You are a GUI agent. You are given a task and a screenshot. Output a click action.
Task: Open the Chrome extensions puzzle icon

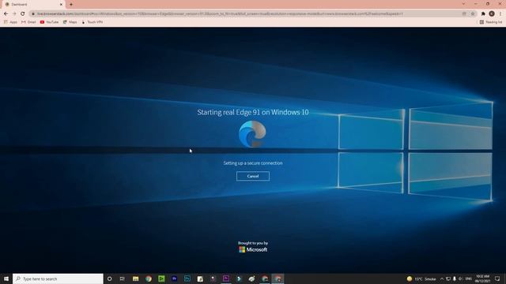point(483,14)
